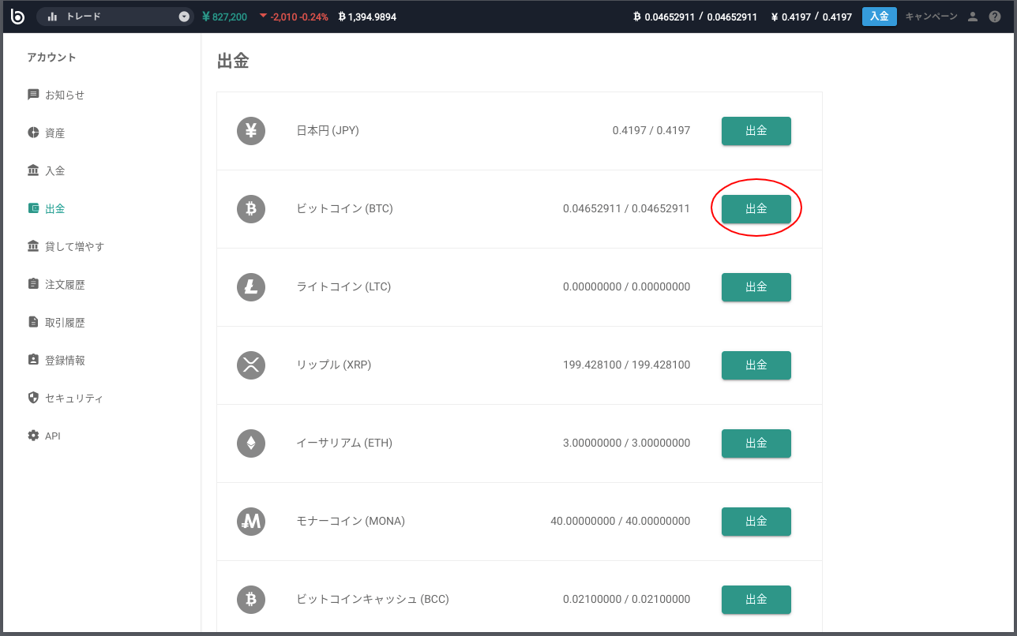Click the ライトコイン (LTC) label

pyautogui.click(x=343, y=287)
